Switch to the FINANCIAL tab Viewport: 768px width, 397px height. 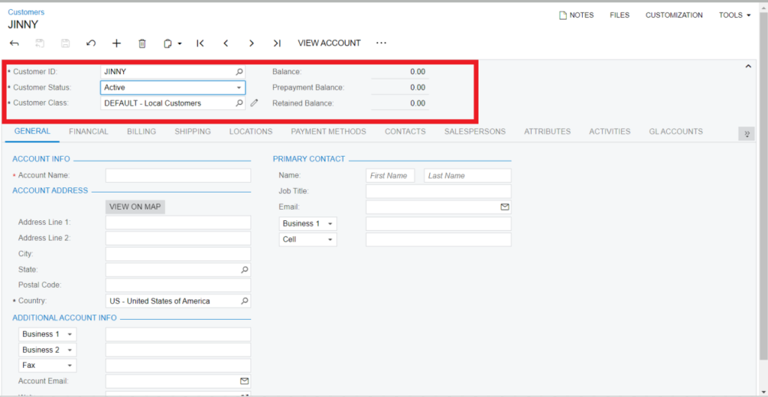click(x=88, y=132)
